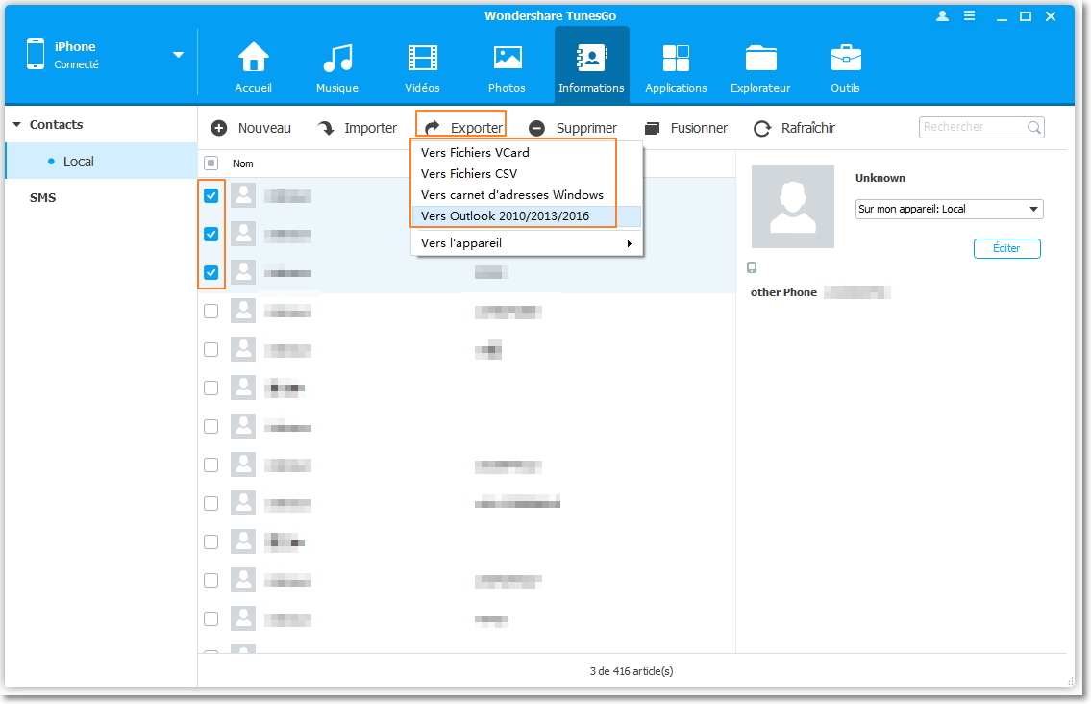Check the fourth contact's checkbox
The height and width of the screenshot is (704, 1091).
(x=211, y=312)
